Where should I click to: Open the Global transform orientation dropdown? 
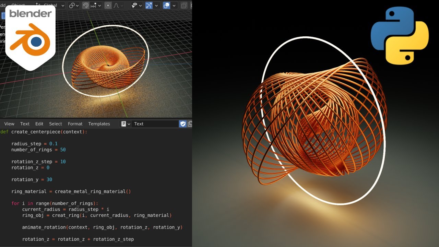point(51,5)
